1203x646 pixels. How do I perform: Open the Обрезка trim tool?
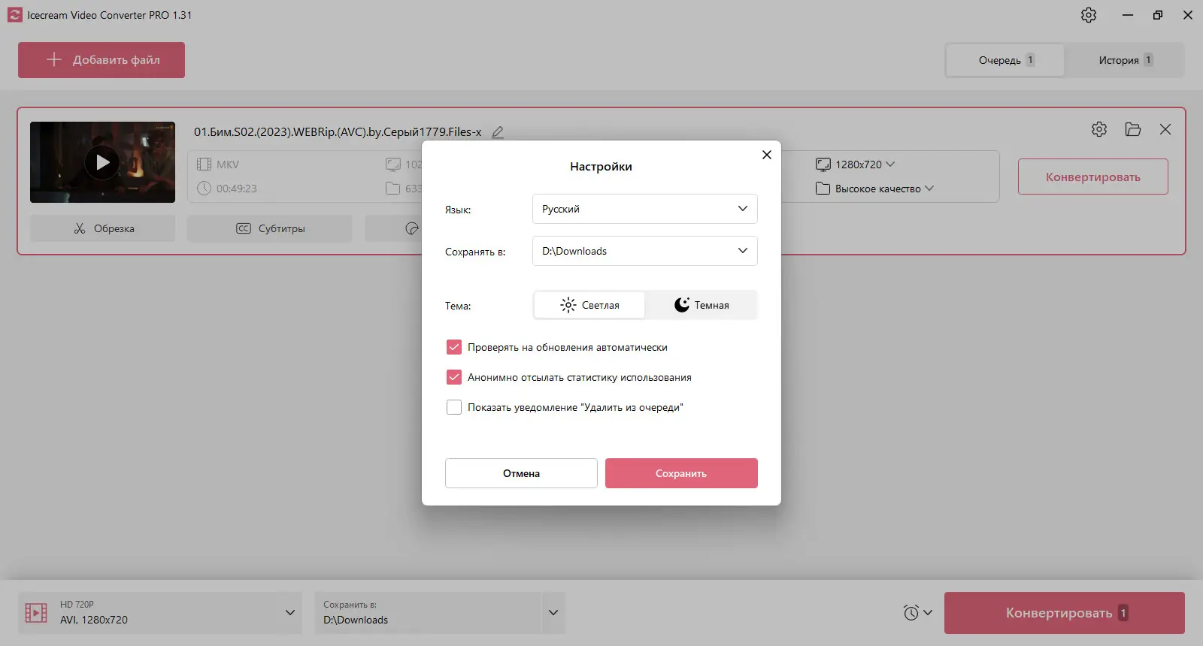(103, 228)
